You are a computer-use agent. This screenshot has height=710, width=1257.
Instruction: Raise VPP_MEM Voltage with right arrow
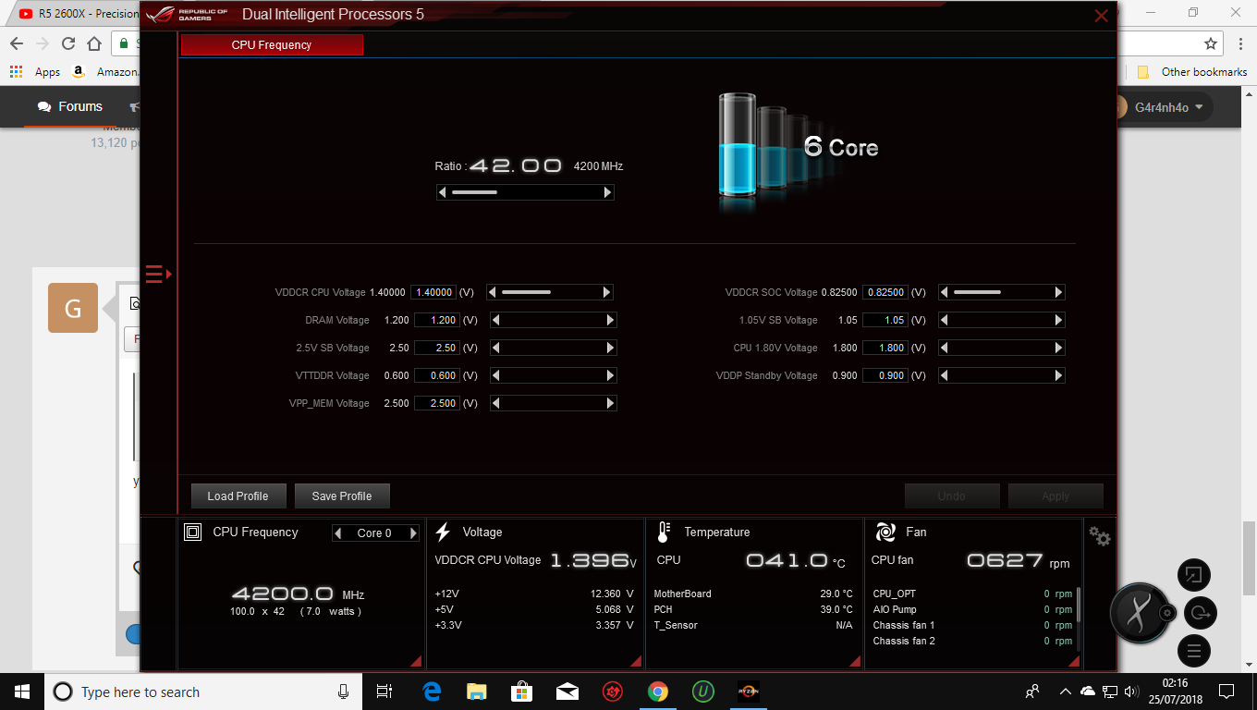611,403
